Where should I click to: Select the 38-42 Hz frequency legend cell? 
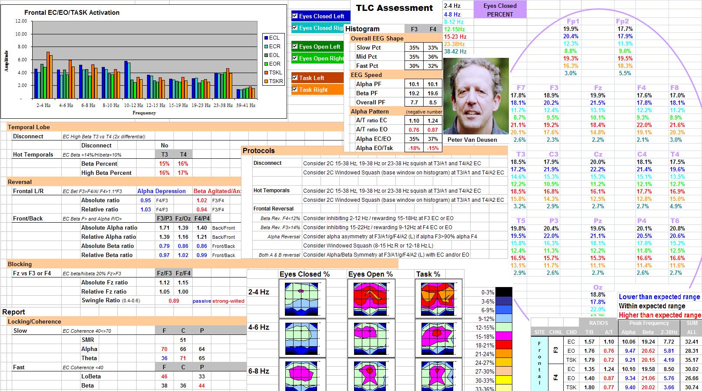point(455,51)
